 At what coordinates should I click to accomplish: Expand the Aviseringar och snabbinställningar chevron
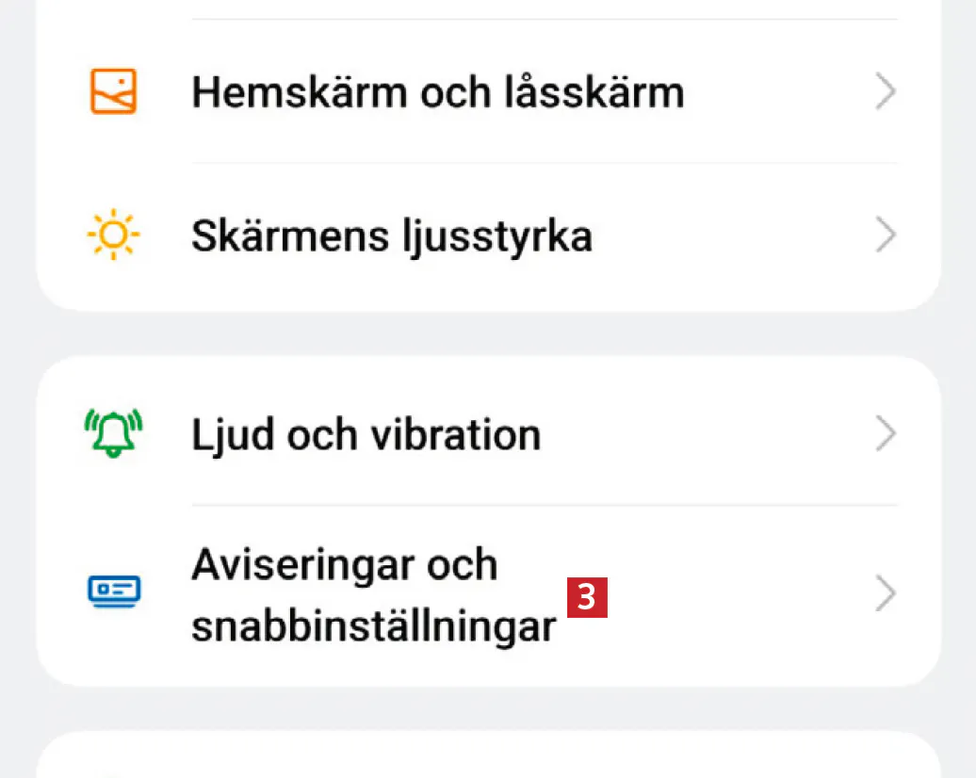coord(885,594)
